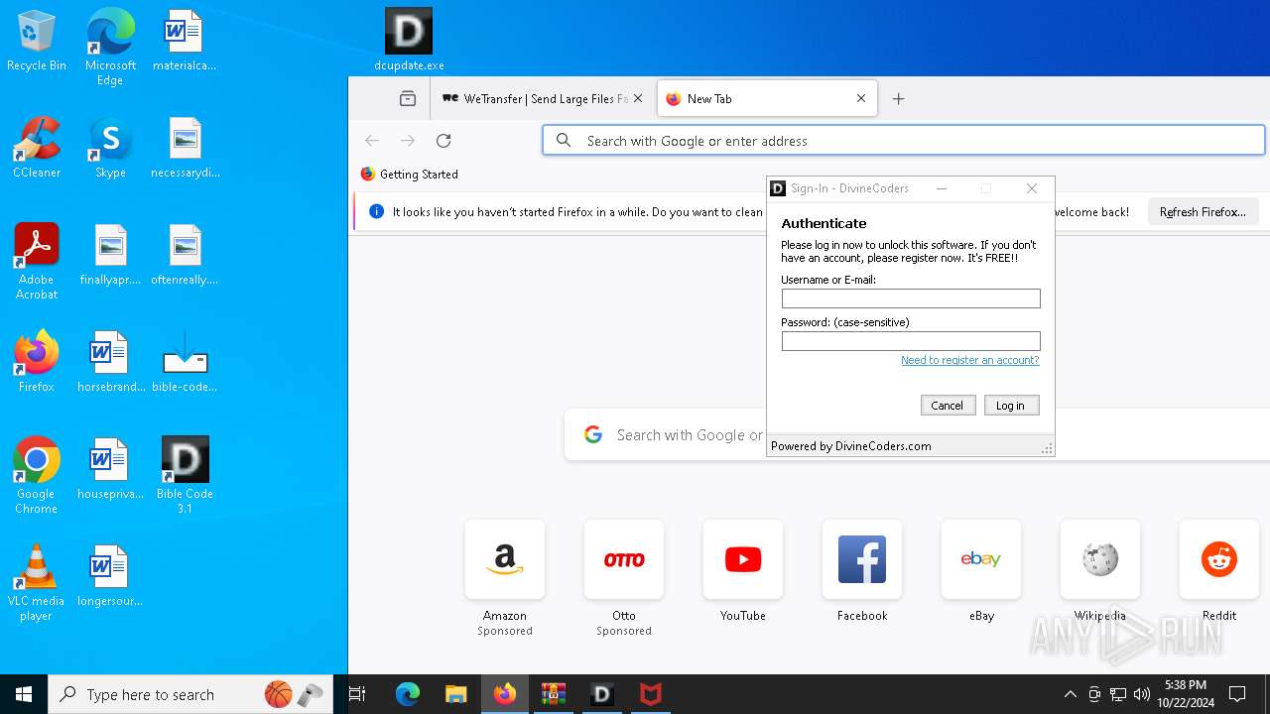
Task: Open Firefox list-all-tabs view icon
Action: (x=408, y=98)
